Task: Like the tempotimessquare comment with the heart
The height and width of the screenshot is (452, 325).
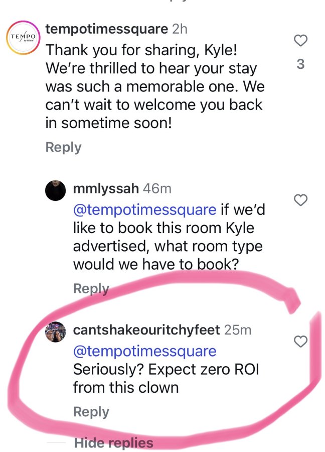Action: click(x=300, y=40)
